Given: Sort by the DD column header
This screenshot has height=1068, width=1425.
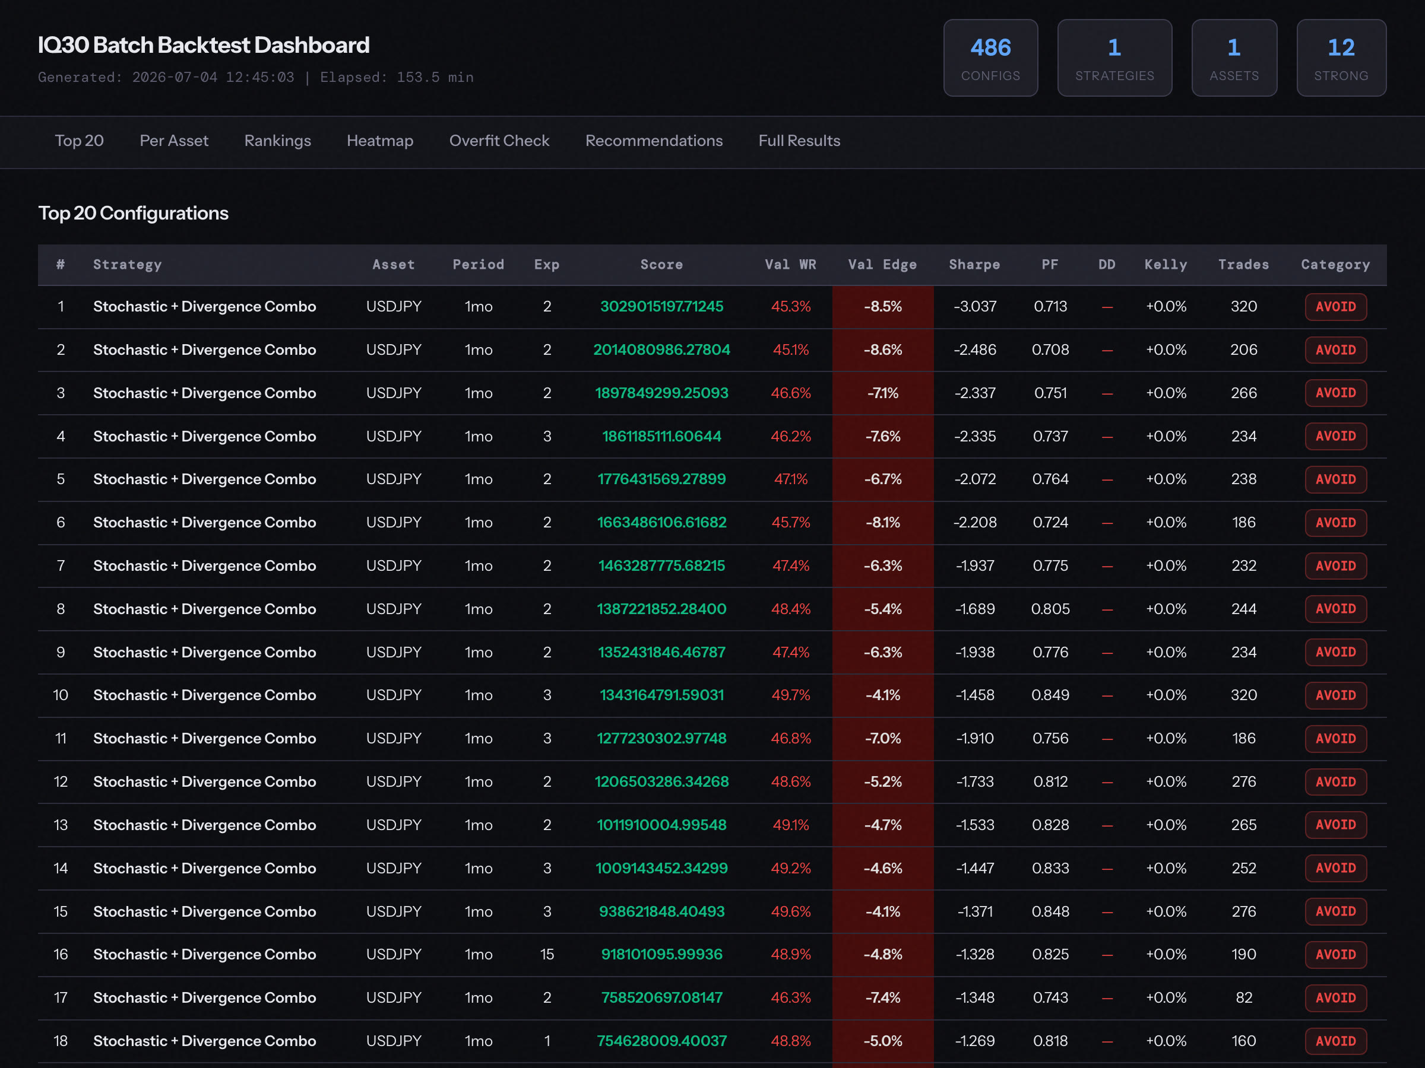Looking at the screenshot, I should click(1107, 265).
